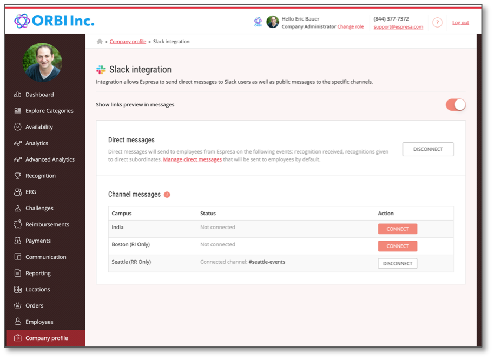Disconnect Seattle (RR Only) channel
The width and height of the screenshot is (494, 360).
click(x=397, y=264)
